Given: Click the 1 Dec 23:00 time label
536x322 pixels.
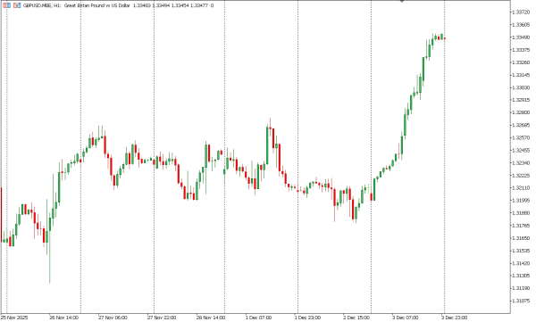Looking at the screenshot, I should click(x=307, y=318).
